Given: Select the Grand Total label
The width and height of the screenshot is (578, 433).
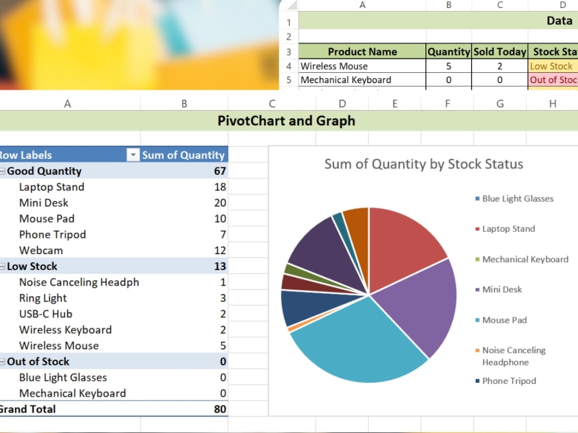Looking at the screenshot, I should tap(28, 409).
